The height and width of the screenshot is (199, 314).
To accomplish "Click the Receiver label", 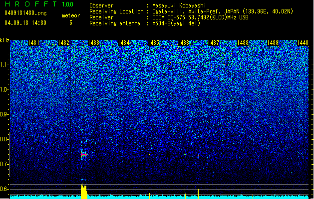I will point(101,17).
